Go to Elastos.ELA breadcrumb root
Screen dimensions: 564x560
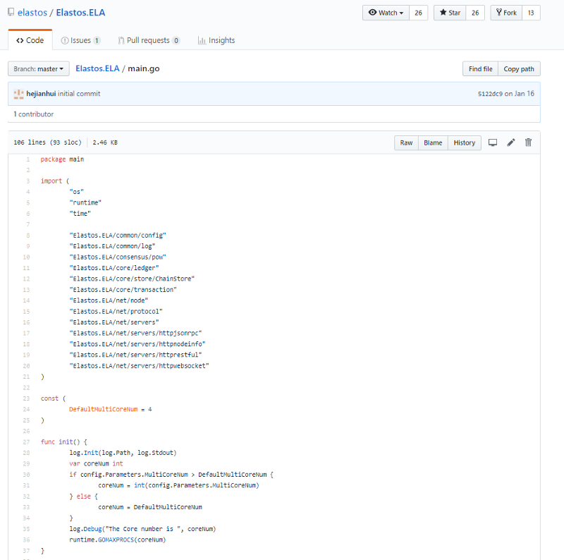click(x=97, y=68)
